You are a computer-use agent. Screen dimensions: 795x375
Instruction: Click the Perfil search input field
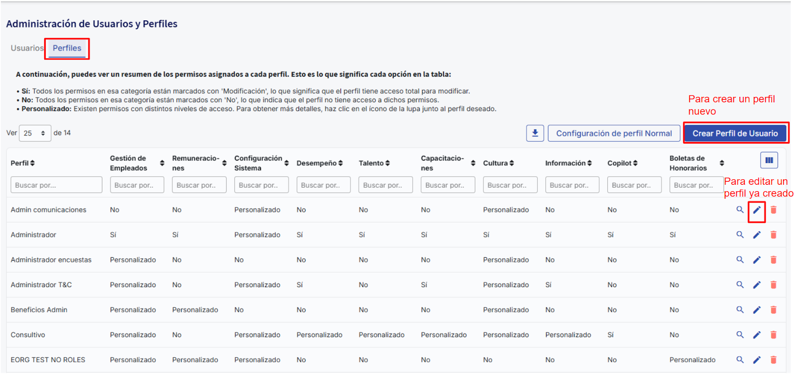[x=56, y=185]
